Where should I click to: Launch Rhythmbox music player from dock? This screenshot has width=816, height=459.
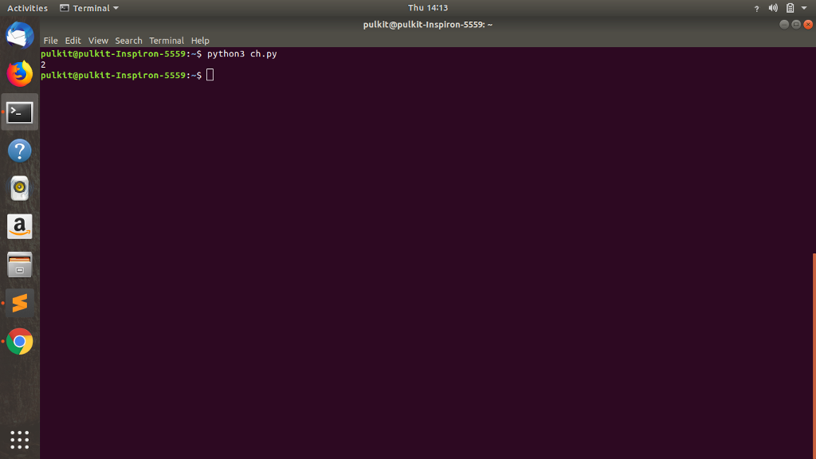click(x=20, y=188)
